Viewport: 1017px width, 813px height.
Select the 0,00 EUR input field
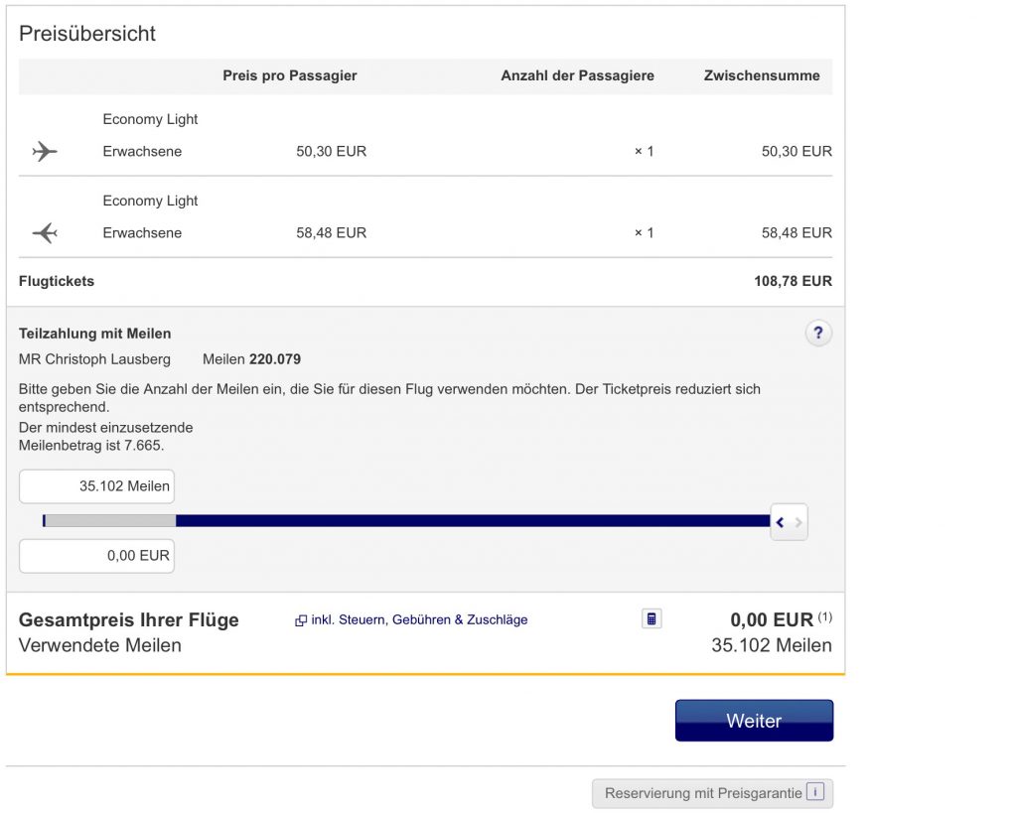pos(96,556)
